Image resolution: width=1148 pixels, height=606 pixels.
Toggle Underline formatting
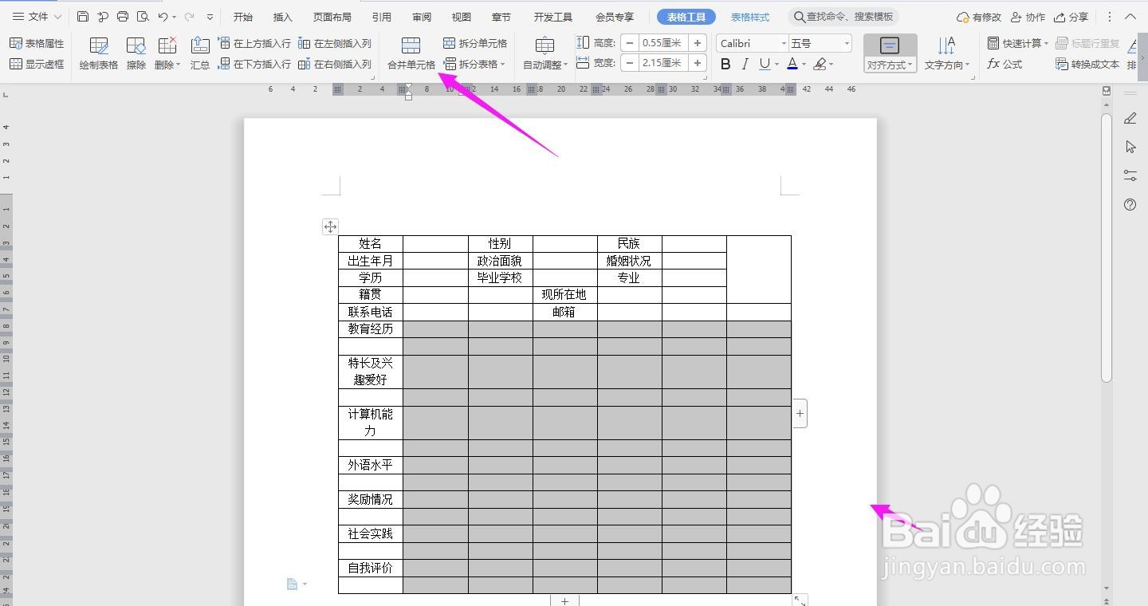tap(765, 64)
